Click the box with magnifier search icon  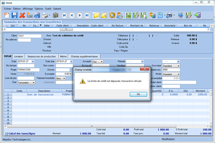click(112, 15)
